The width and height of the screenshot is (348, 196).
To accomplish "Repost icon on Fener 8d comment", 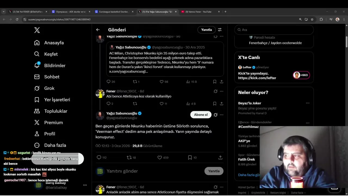I will pos(135,104).
